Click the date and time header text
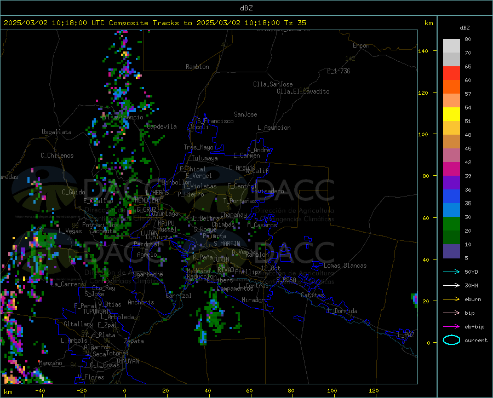 click(x=154, y=23)
